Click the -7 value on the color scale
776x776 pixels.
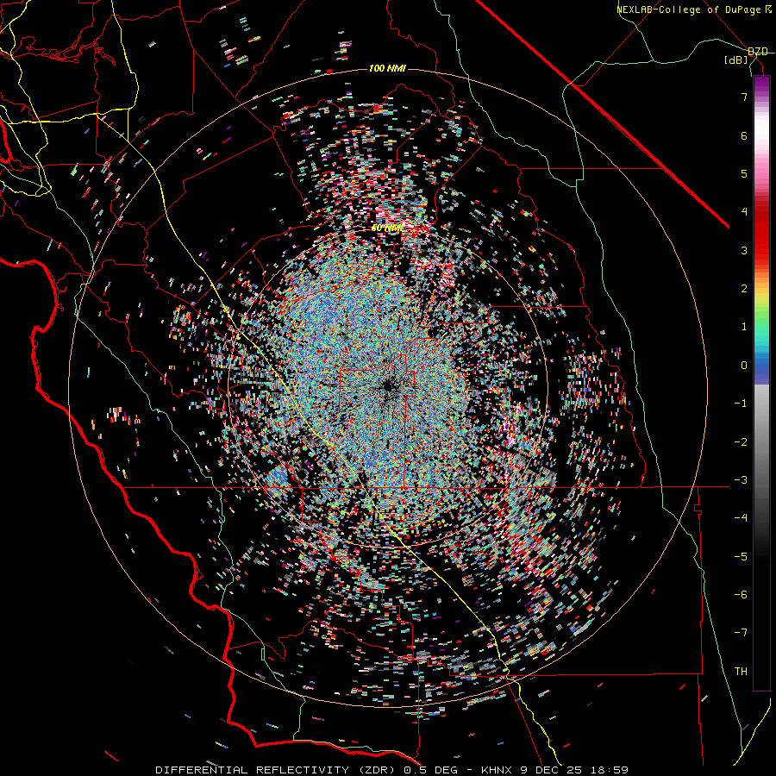(741, 633)
